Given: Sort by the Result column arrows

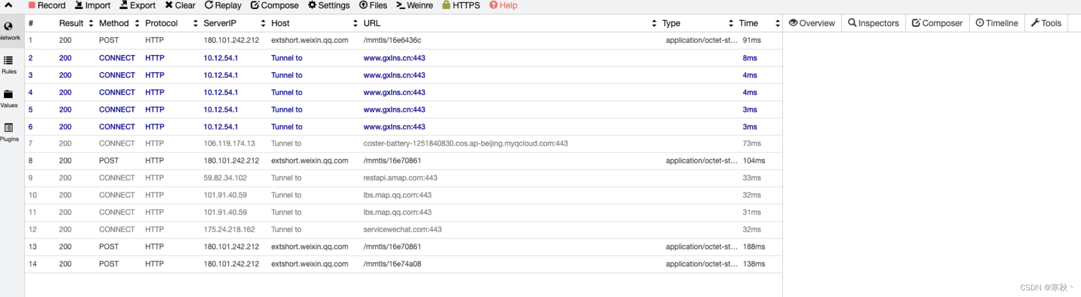Looking at the screenshot, I should tap(91, 23).
